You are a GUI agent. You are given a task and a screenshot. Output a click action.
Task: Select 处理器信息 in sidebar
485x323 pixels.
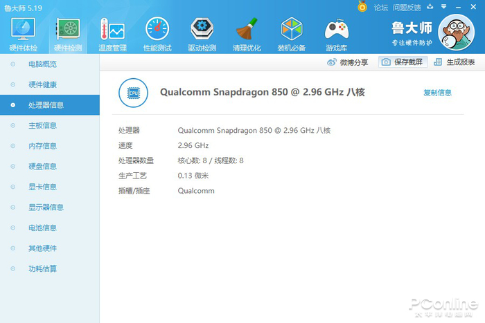pyautogui.click(x=50, y=105)
